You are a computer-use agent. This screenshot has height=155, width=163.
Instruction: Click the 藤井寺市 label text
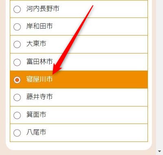point(40,97)
